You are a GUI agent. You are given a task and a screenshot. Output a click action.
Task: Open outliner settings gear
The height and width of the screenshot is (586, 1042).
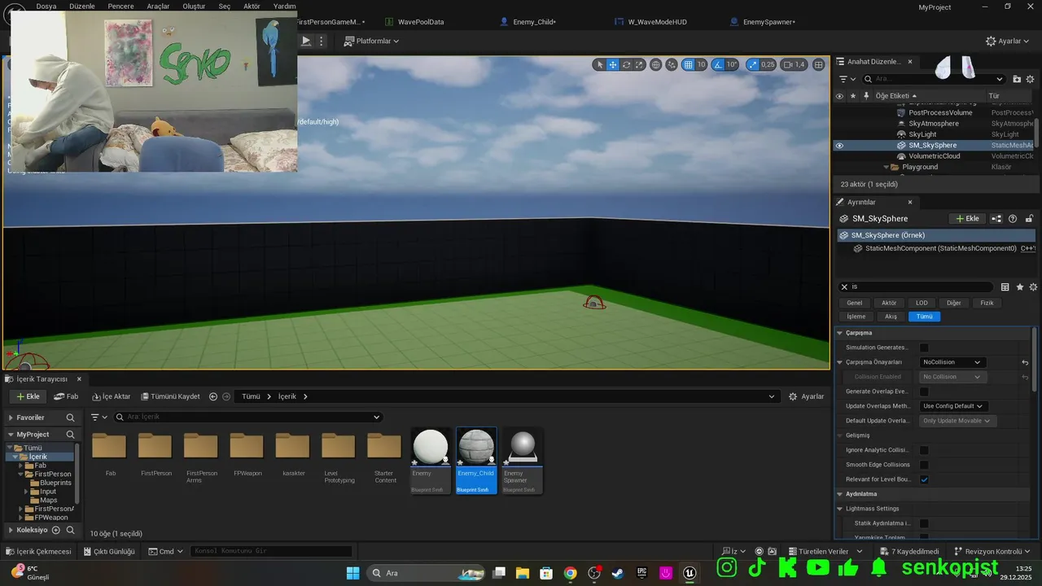point(1031,79)
